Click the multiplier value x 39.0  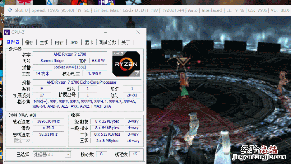click(48, 128)
